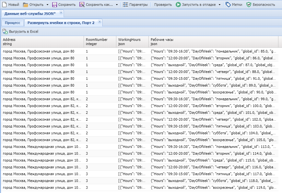Click the Address column header
Viewport: 282px width, 193px height.
point(42,42)
